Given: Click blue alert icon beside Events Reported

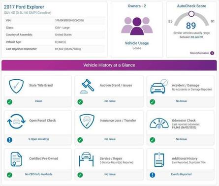Looking at the screenshot, I should pos(153,175).
